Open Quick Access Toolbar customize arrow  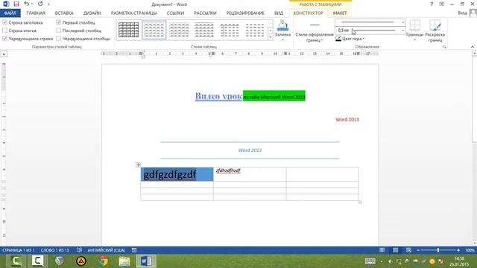pyautogui.click(x=48, y=4)
